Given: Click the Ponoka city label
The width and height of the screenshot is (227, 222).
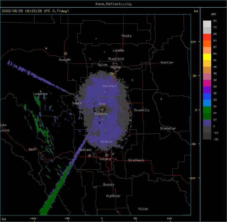Looking at the screenshot, I should (x=126, y=36).
